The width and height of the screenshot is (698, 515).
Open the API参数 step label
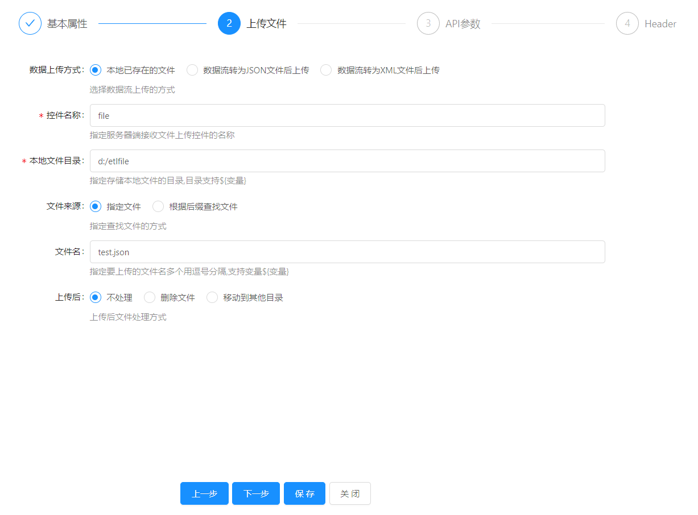[463, 24]
